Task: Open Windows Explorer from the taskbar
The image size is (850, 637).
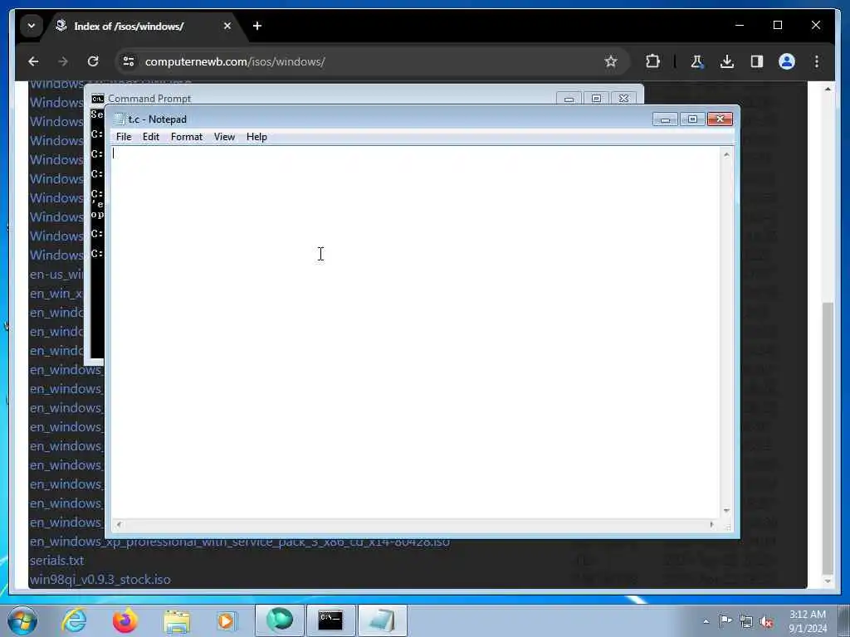Action: [x=177, y=620]
